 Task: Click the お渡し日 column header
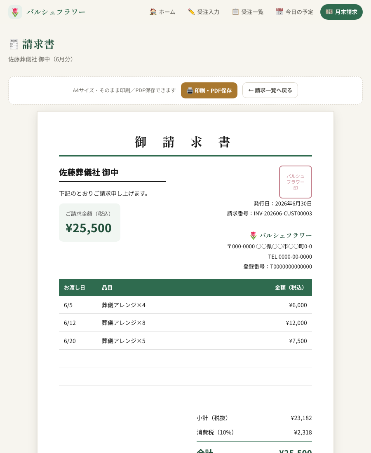pyautogui.click(x=75, y=287)
